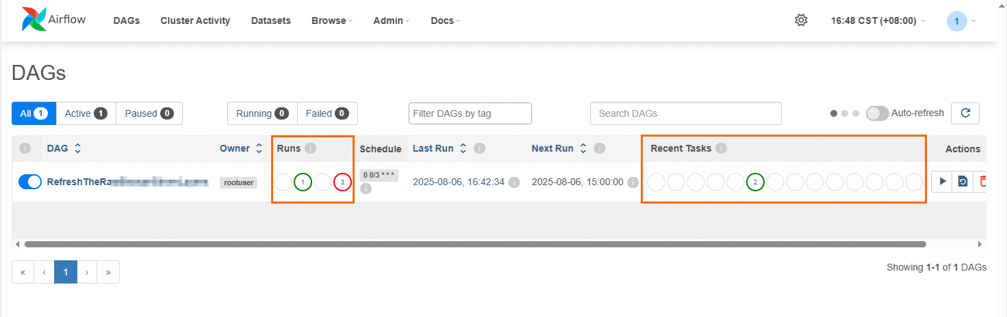This screenshot has height=317, width=1007.
Task: Click the horizontal table scrollbar
Action: pos(475,244)
